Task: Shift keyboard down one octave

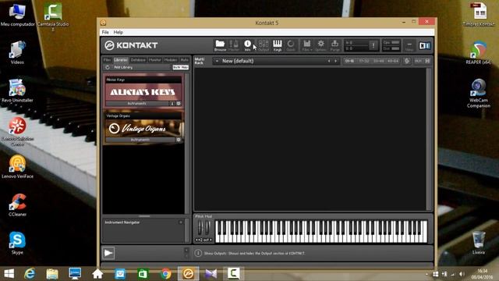Action: pyautogui.click(x=197, y=240)
